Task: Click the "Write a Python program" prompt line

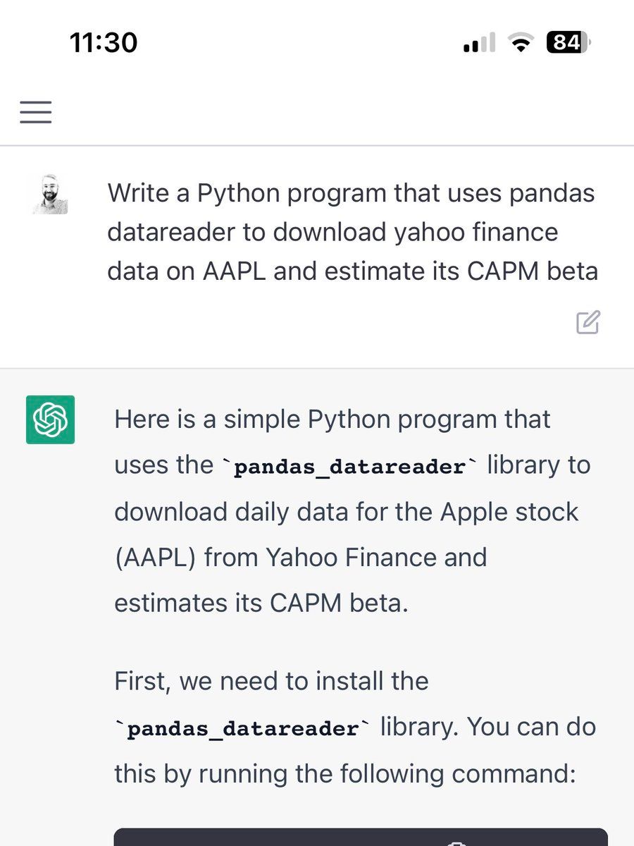Action: [x=351, y=193]
